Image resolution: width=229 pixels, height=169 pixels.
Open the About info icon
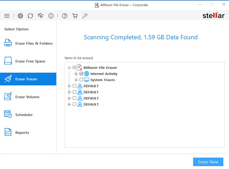51,16
